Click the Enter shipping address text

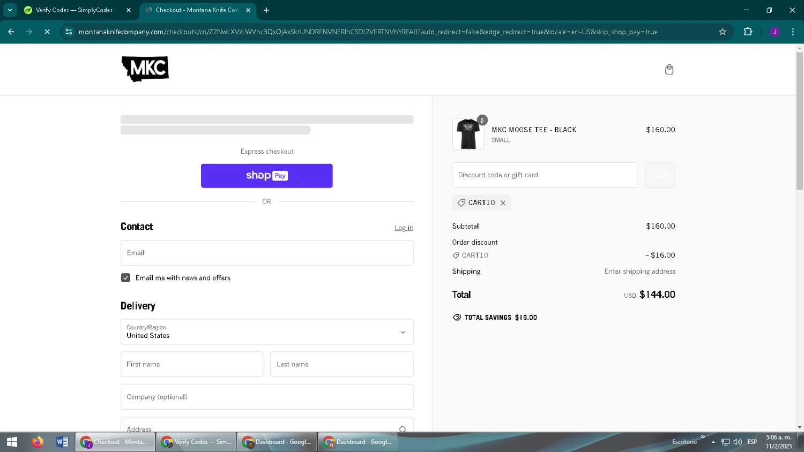(639, 272)
